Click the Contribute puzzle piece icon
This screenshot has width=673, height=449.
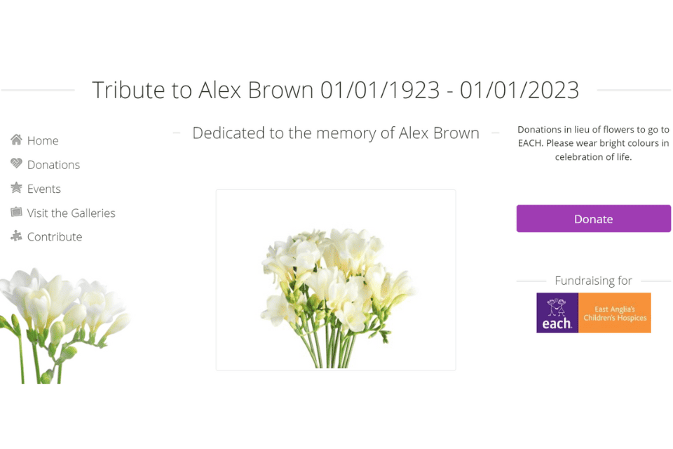point(16,236)
